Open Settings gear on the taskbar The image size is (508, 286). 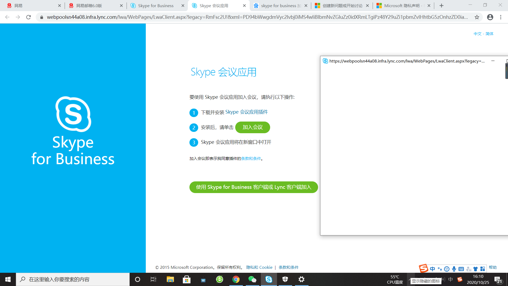(302, 279)
